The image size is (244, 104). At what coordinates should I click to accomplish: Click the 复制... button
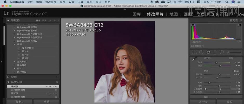click(x=19, y=102)
